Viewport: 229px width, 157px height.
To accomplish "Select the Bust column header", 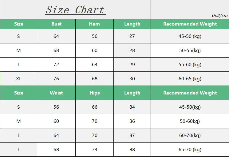I will (x=56, y=24).
